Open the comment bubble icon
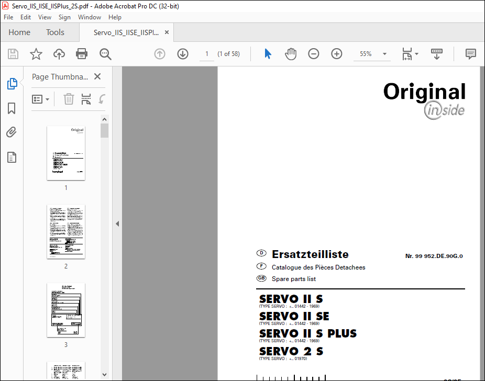This screenshot has width=485, height=381. click(470, 54)
